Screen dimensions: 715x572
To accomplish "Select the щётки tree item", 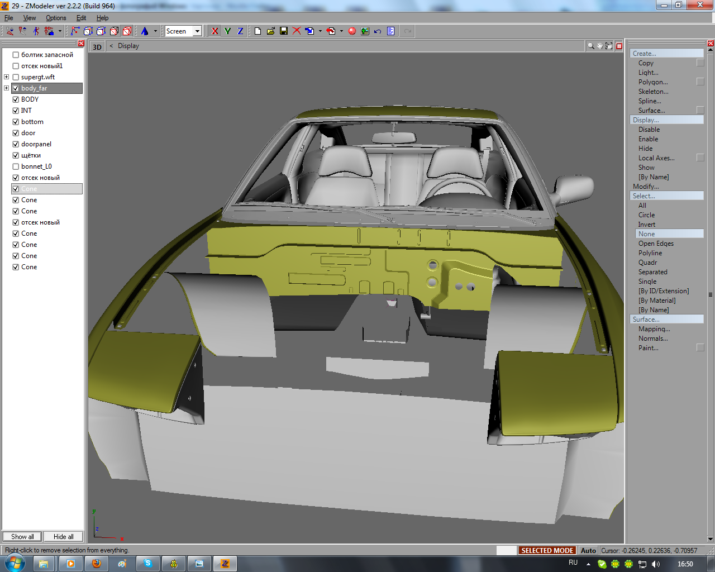I will pyautogui.click(x=31, y=155).
